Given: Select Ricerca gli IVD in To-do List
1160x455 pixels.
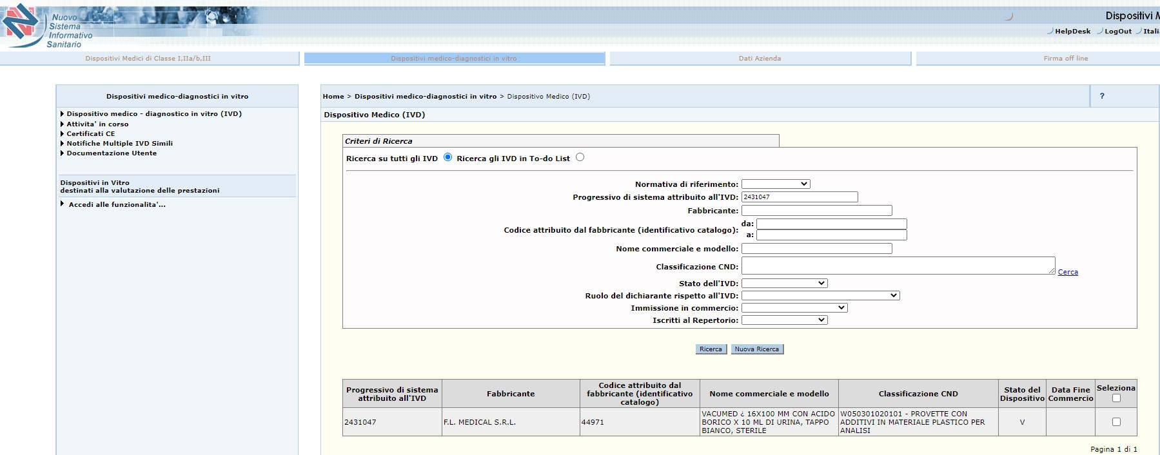Looking at the screenshot, I should [580, 157].
